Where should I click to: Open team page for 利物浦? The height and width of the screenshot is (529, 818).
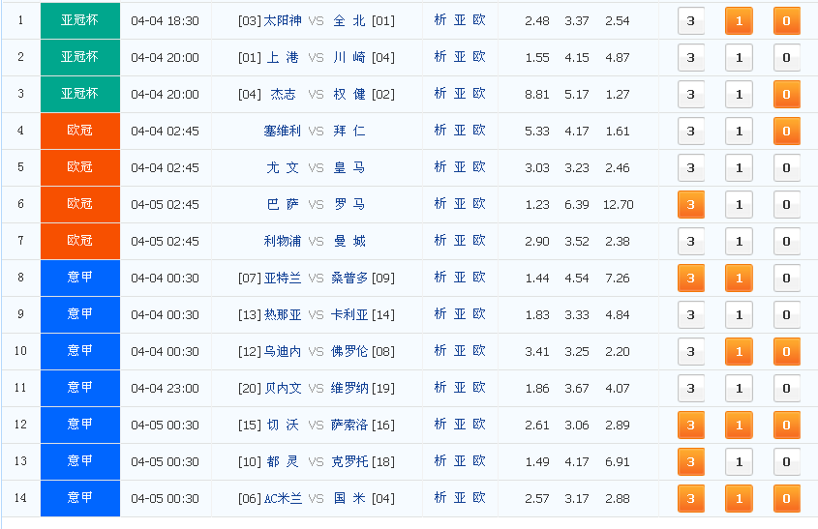click(283, 242)
